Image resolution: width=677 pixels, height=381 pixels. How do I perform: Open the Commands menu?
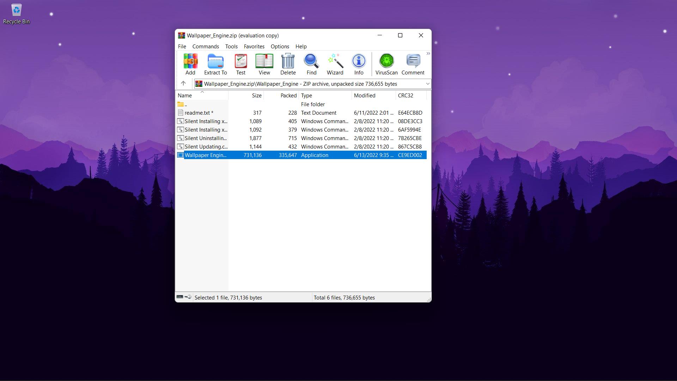pos(206,47)
